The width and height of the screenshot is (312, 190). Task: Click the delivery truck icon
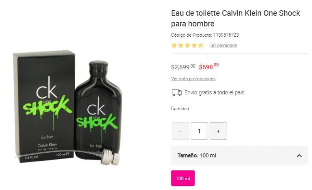pyautogui.click(x=177, y=92)
